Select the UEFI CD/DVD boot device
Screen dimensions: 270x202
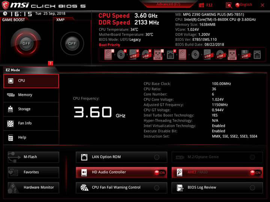(121, 55)
